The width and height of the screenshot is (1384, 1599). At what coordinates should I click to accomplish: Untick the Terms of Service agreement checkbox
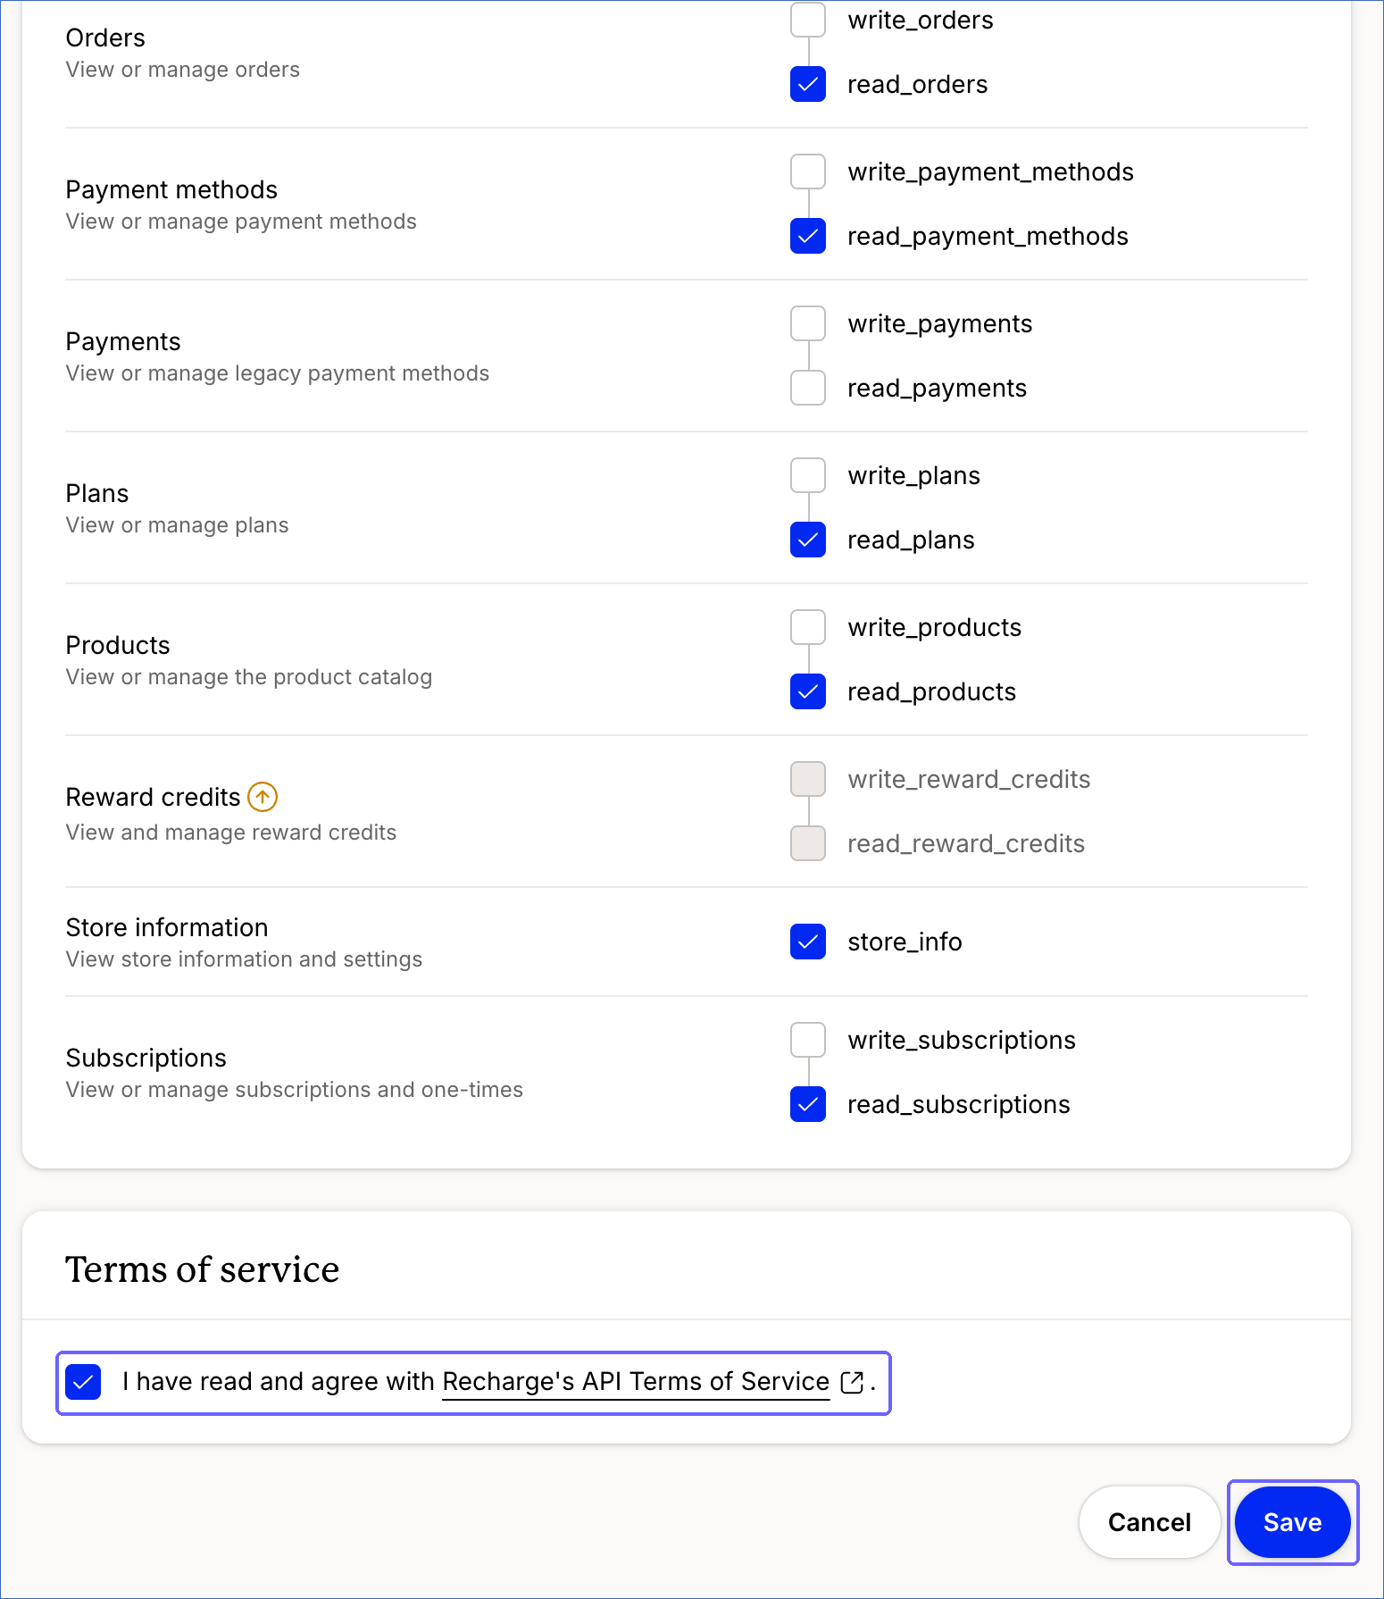tap(83, 1382)
